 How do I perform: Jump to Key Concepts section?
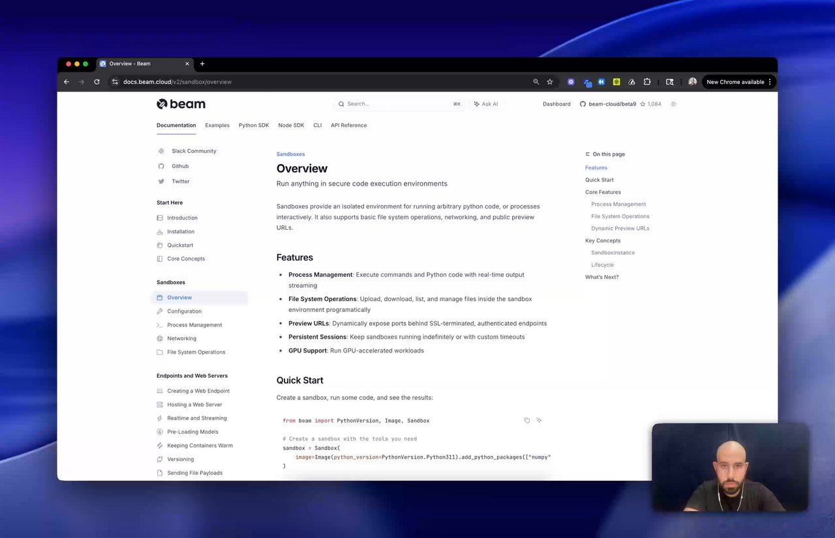click(603, 240)
